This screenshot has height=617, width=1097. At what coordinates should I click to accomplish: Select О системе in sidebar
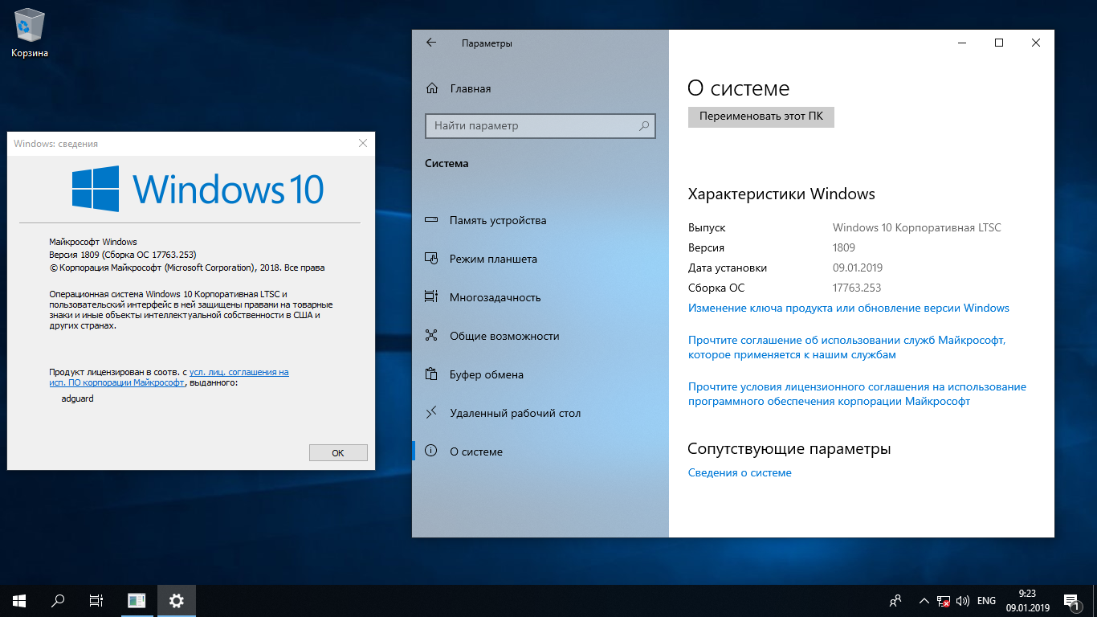(x=540, y=452)
